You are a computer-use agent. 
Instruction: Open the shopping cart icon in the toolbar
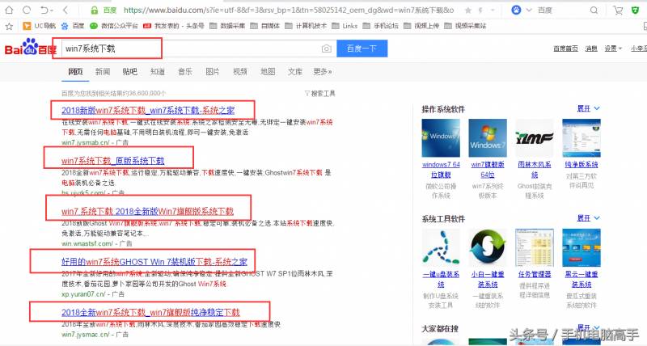(618, 11)
